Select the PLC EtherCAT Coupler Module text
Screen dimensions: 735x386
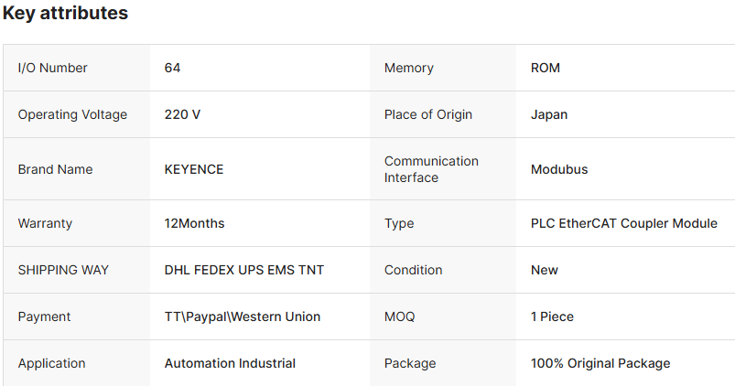[x=624, y=223]
